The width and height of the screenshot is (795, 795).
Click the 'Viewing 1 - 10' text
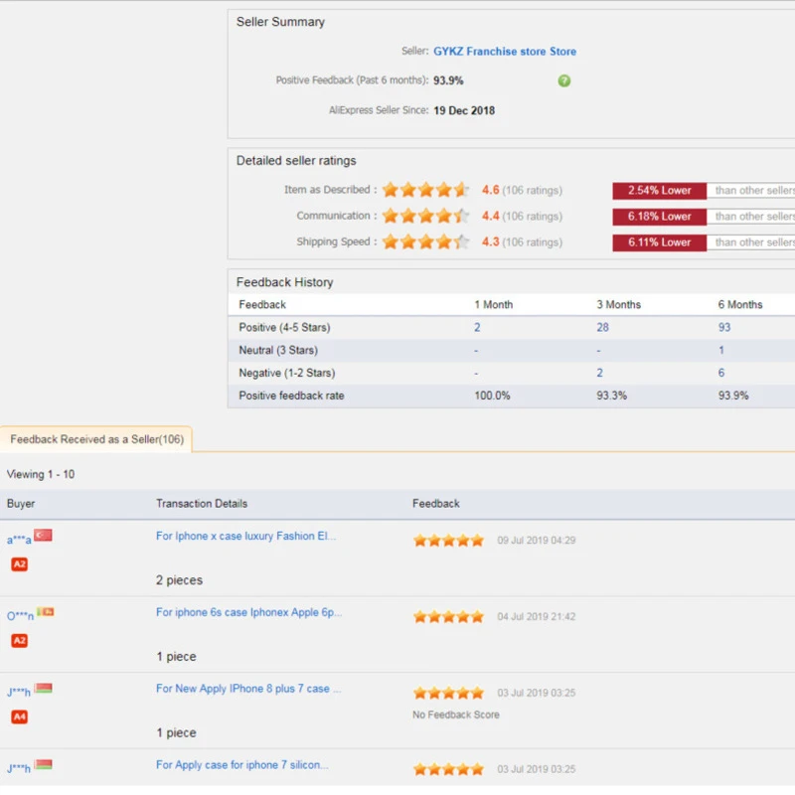point(41,474)
